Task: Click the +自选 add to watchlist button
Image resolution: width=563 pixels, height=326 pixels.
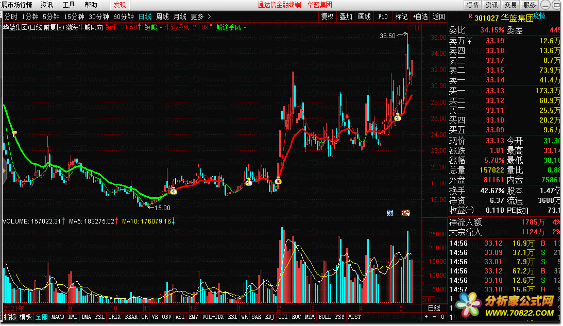Action: tap(420, 16)
